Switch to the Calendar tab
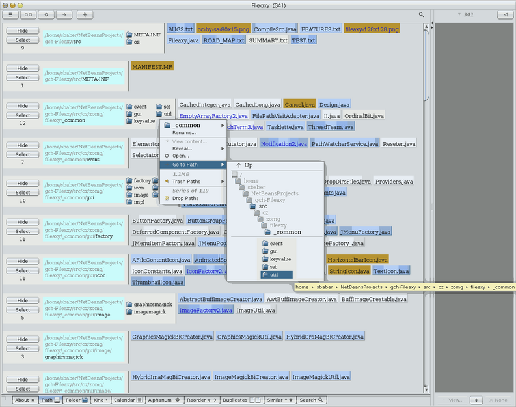Image resolution: width=516 pixels, height=407 pixels. 128,400
